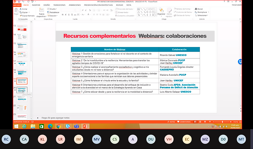Click the Dropbox badge on right edge
This screenshot has height=149, width=253.
[240, 62]
